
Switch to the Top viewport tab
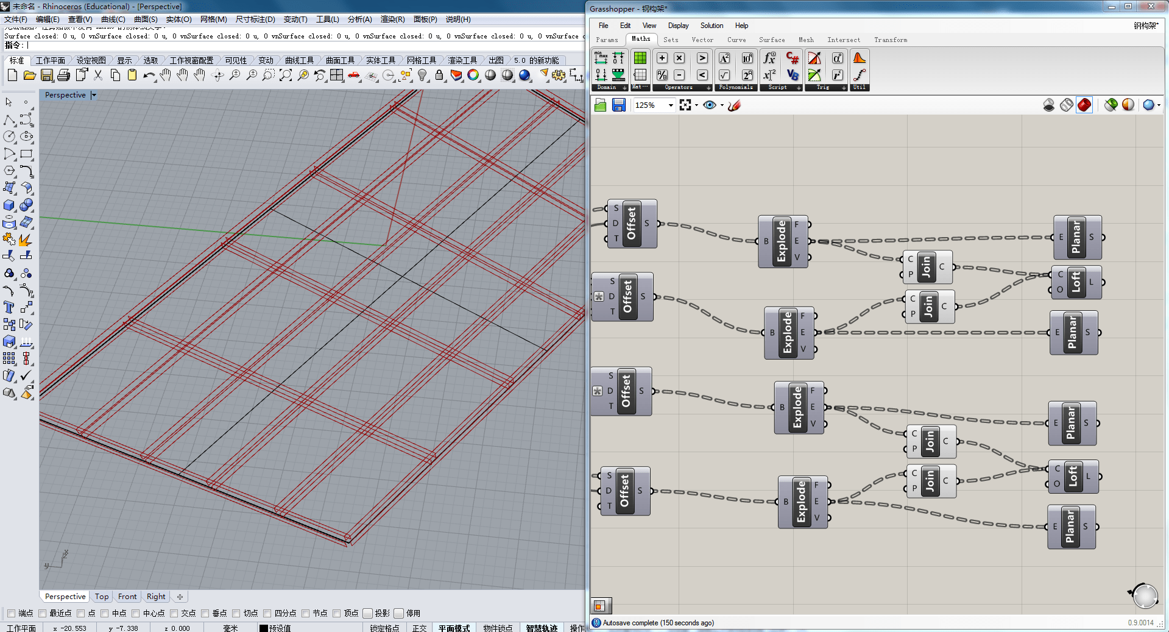coord(102,597)
